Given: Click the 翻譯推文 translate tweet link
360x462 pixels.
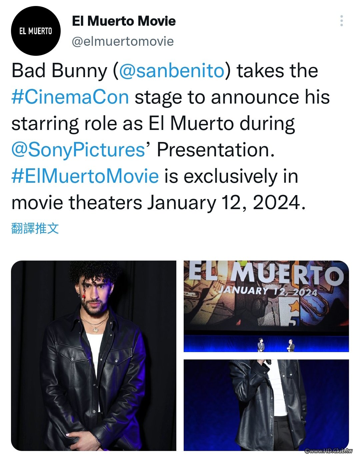Looking at the screenshot, I should 35,228.
